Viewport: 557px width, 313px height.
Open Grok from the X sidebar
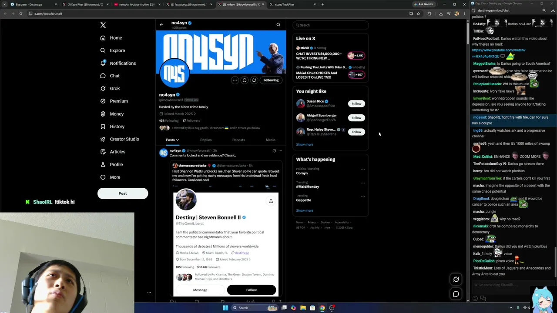[110, 88]
